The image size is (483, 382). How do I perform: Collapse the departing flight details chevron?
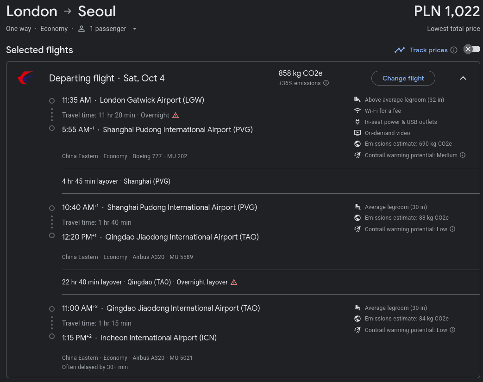pyautogui.click(x=463, y=78)
